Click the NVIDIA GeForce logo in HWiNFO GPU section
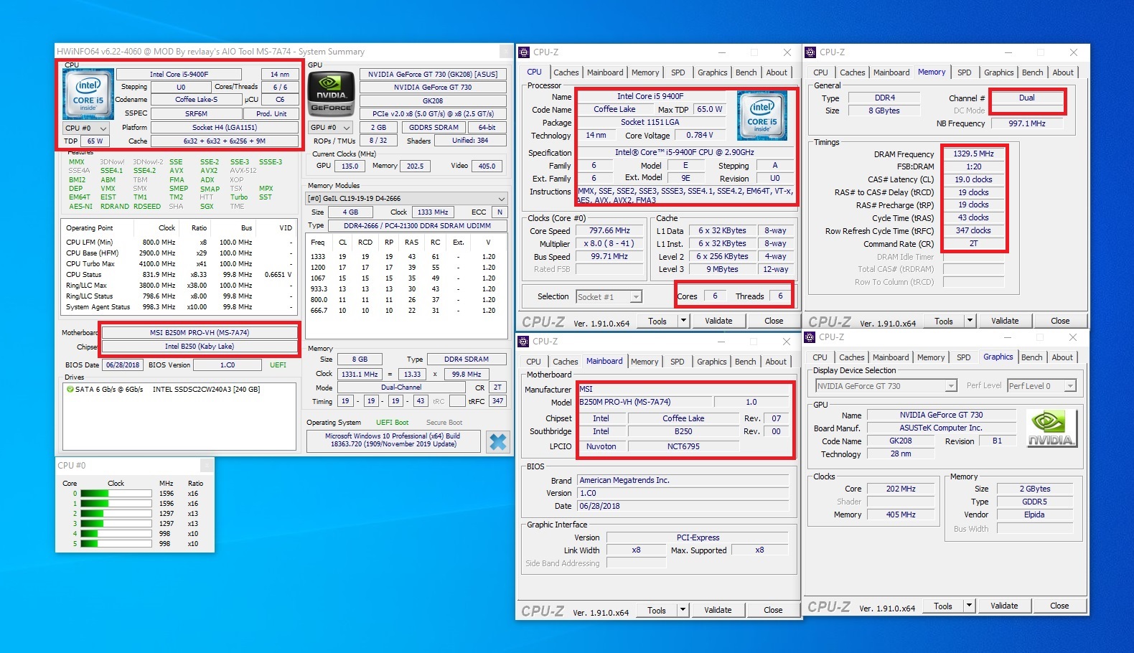The width and height of the screenshot is (1134, 653). [x=330, y=94]
